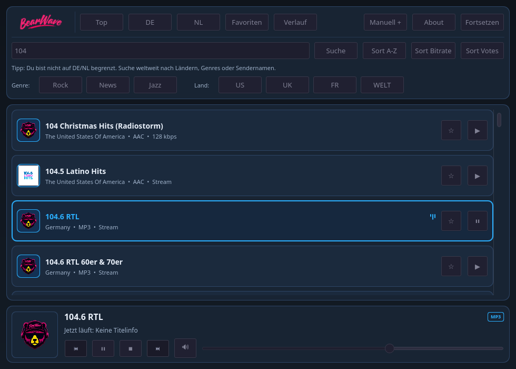
Task: Toggle favorite star for 104.6 RTL 60er & 70er
Action: click(x=451, y=266)
